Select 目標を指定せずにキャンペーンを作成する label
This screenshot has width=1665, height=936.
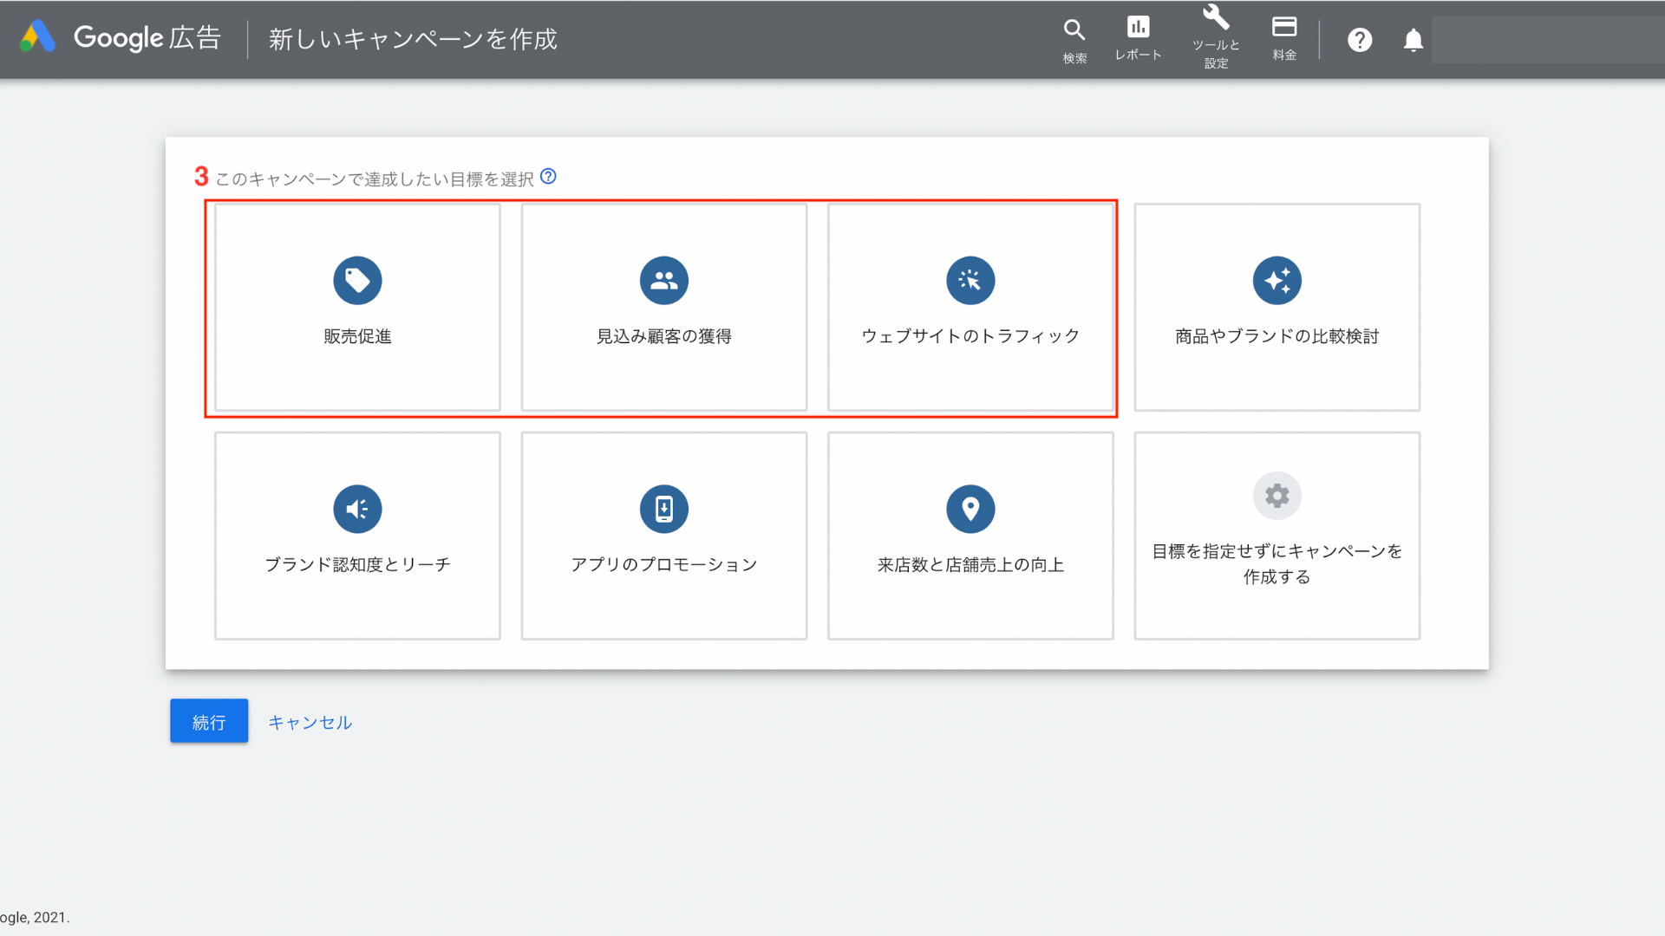click(x=1277, y=563)
